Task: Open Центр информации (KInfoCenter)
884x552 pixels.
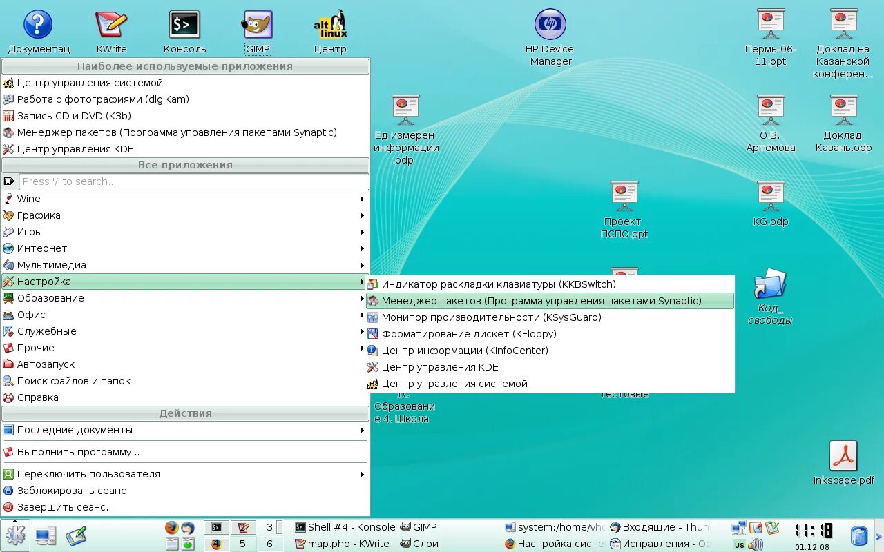Action: (550, 351)
